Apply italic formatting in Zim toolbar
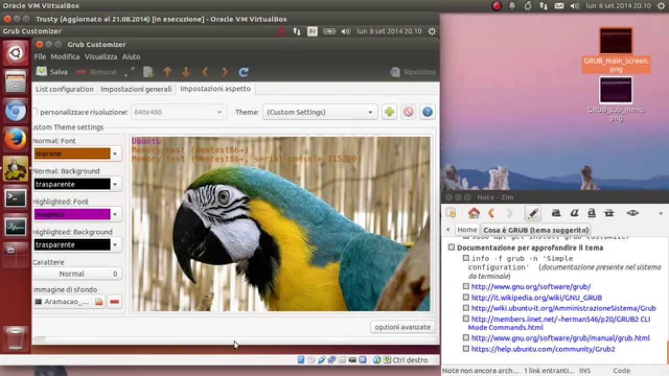 [x=574, y=213]
